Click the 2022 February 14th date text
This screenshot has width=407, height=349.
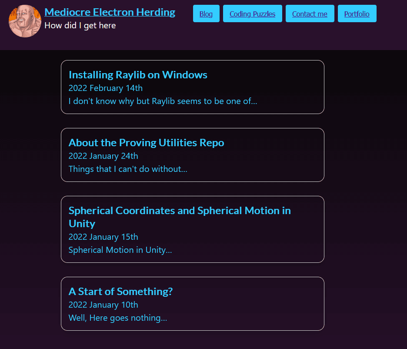click(x=105, y=88)
